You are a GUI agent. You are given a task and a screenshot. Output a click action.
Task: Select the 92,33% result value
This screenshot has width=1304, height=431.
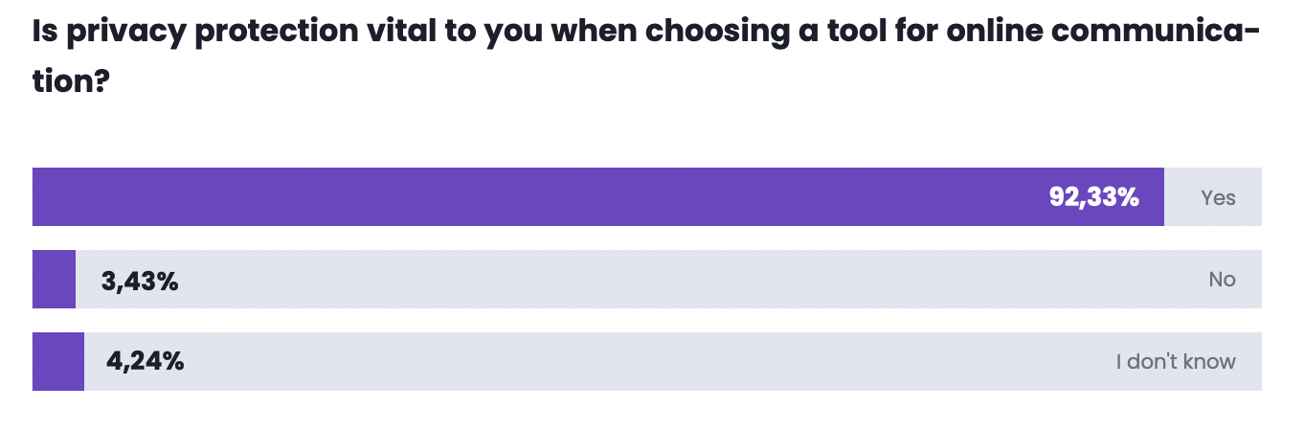click(x=1093, y=198)
